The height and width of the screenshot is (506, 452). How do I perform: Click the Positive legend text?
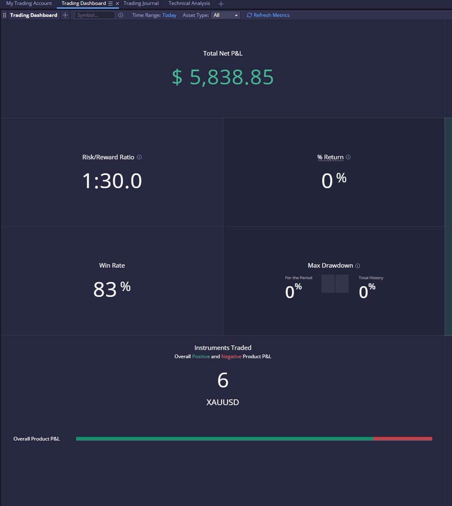201,356
